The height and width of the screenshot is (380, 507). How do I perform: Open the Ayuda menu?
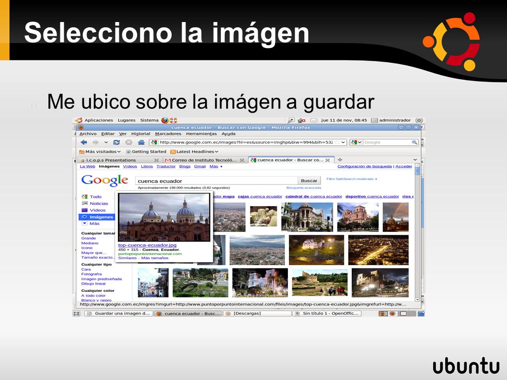tap(229, 134)
